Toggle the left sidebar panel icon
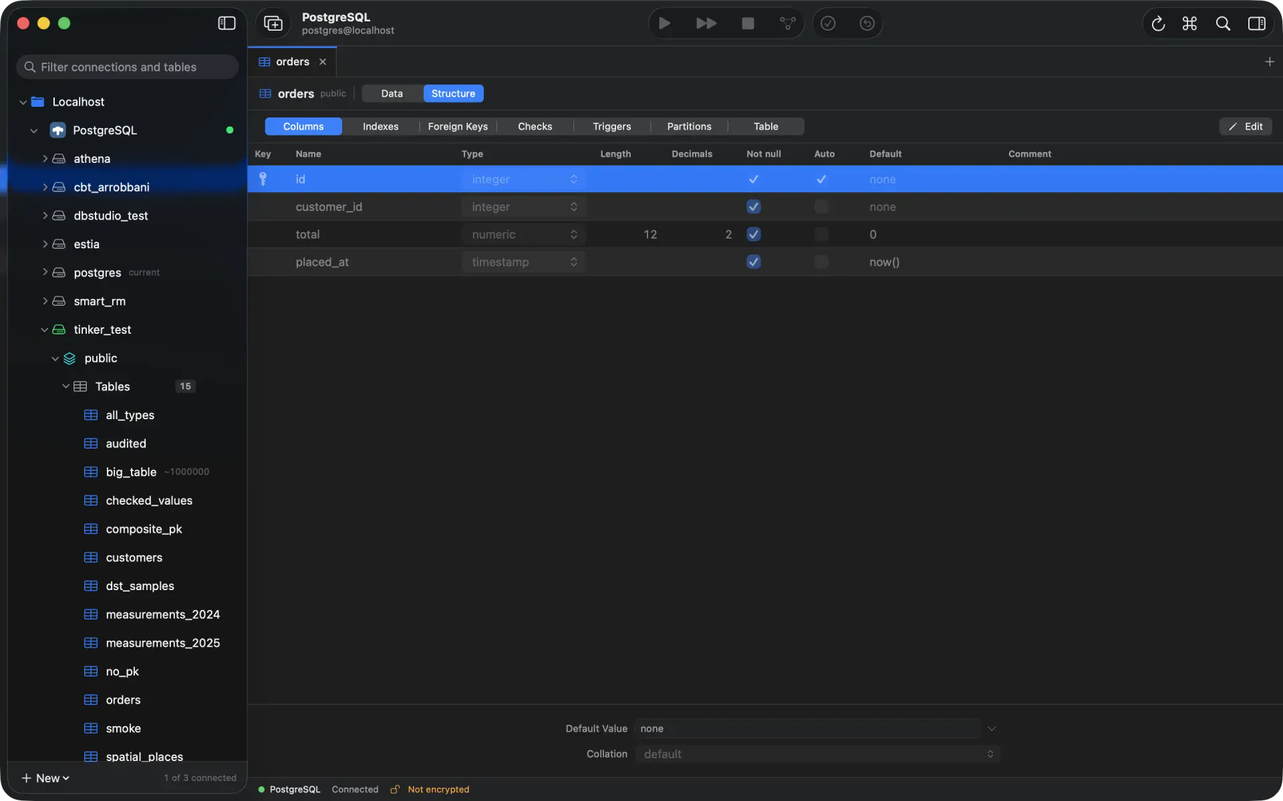The height and width of the screenshot is (801, 1283). click(x=227, y=23)
